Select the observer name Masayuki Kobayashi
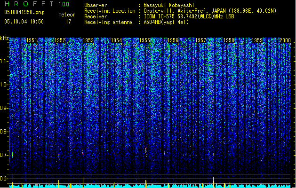The height and width of the screenshot is (188, 296). pyautogui.click(x=169, y=5)
